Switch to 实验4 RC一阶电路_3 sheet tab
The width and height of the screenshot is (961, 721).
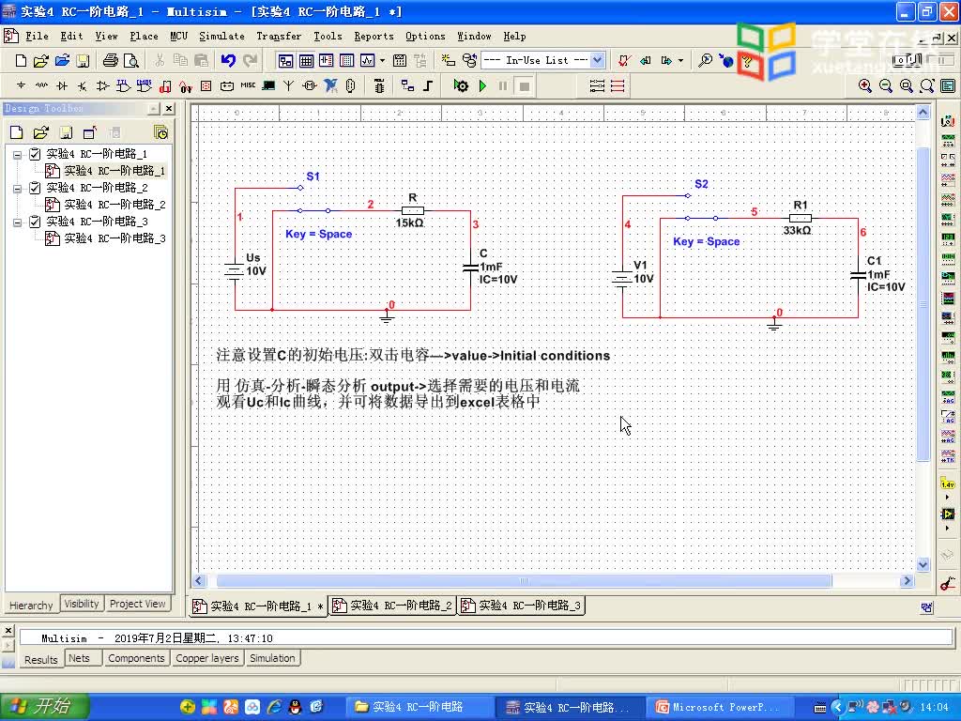(x=522, y=606)
